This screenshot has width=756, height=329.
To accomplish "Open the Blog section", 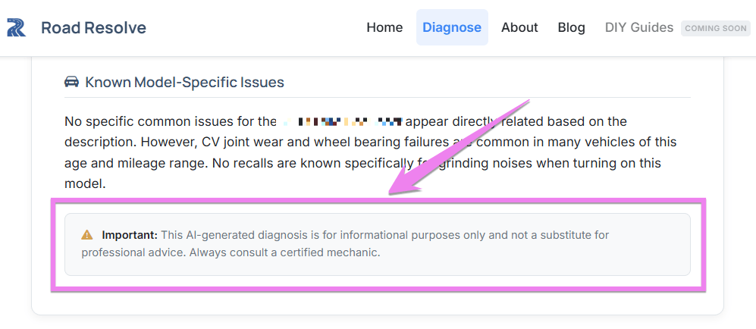I will tap(571, 27).
